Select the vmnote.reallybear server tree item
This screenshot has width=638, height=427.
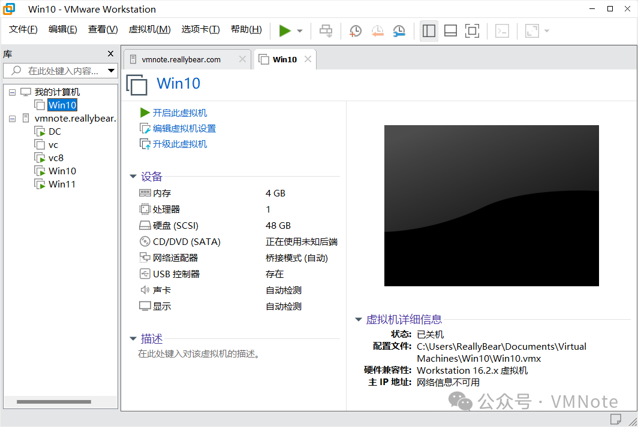[76, 119]
